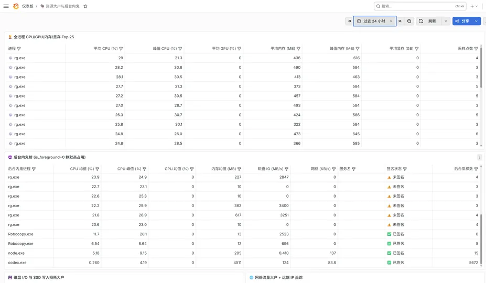This screenshot has width=486, height=283.
Task: Click 已签名 status for codex.exe
Action: click(x=398, y=263)
